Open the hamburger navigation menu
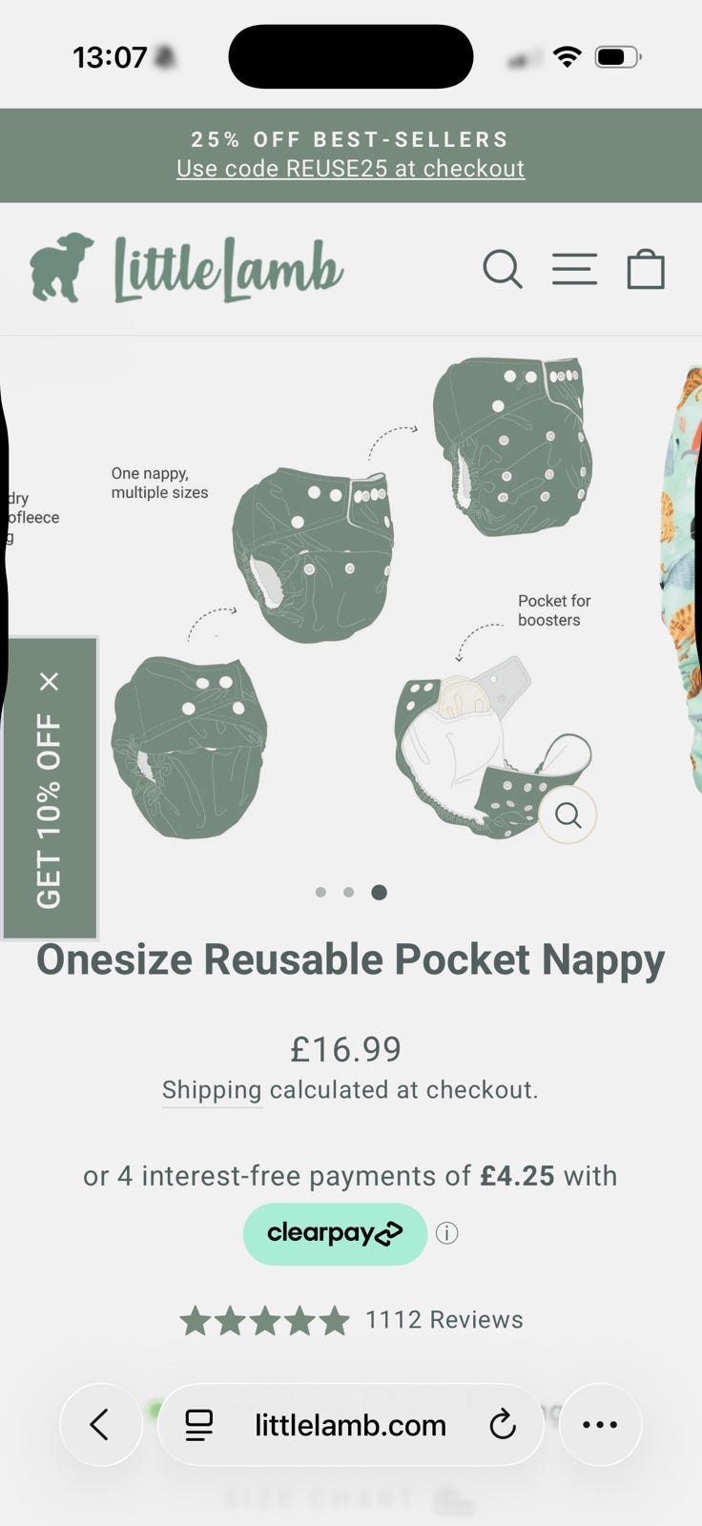This screenshot has height=1526, width=702. pyautogui.click(x=575, y=269)
